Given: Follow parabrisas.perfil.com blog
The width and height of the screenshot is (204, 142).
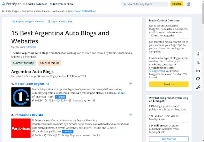Looking at the screenshot, I should tap(68, 131).
